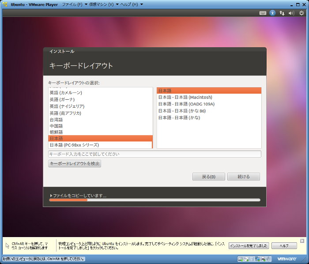
Task: Select 日本語 - 日本語 (OADG 109A) variant
Action: coord(209,104)
